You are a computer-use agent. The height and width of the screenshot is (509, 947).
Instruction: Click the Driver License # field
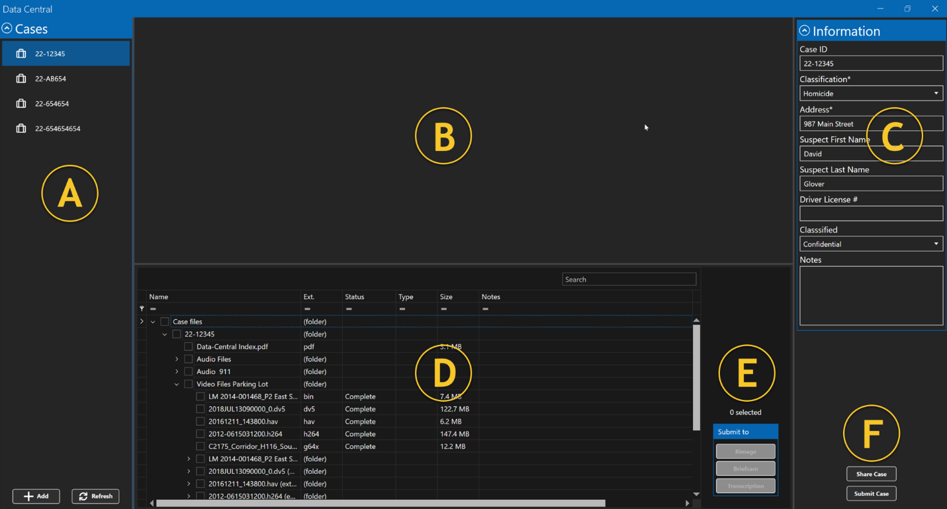(871, 214)
